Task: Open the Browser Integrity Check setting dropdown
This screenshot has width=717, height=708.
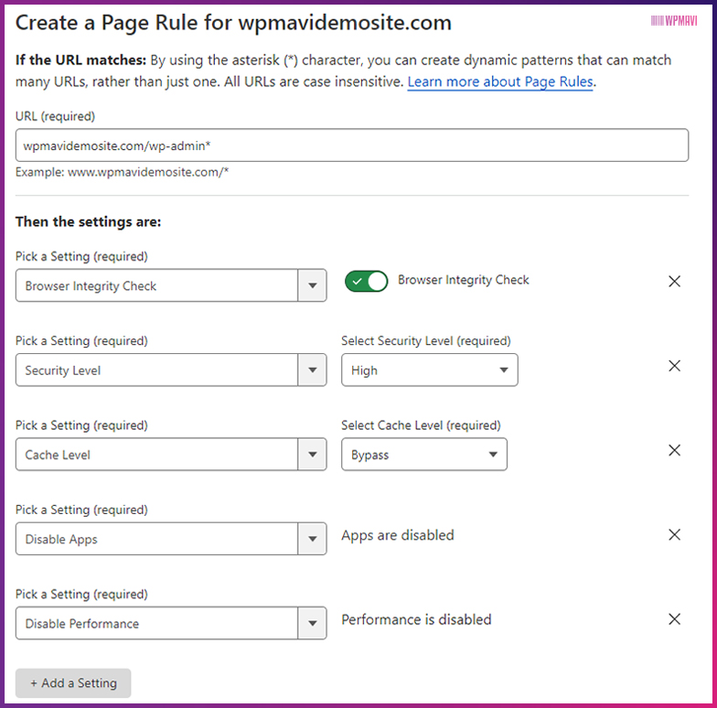Action: point(171,285)
